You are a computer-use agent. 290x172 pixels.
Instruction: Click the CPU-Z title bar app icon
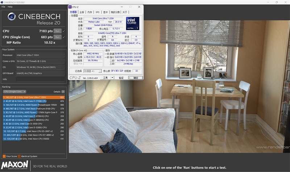tap(71, 7)
